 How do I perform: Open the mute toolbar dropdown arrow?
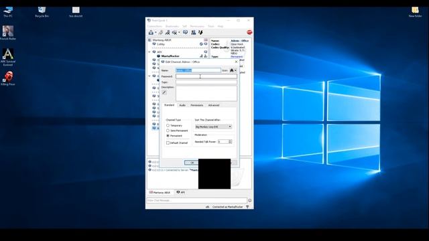point(179,33)
